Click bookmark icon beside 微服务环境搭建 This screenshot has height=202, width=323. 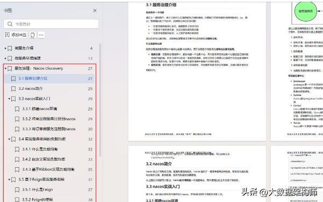pos(10,59)
